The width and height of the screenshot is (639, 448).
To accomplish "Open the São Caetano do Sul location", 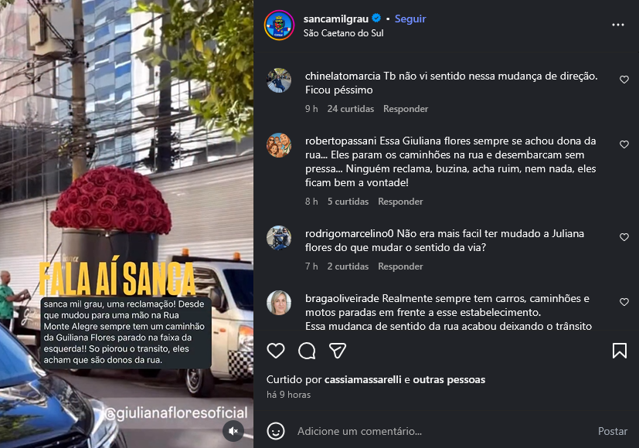I will pyautogui.click(x=343, y=33).
